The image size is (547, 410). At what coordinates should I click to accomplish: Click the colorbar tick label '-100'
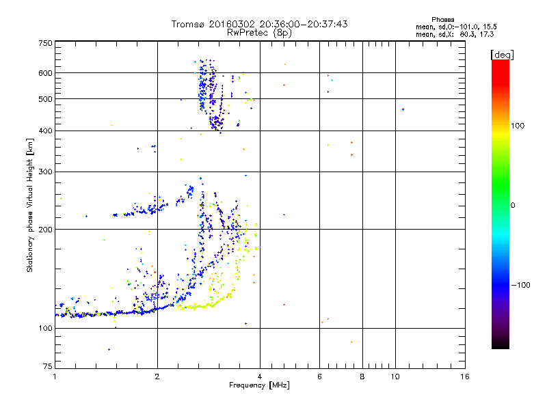(521, 285)
